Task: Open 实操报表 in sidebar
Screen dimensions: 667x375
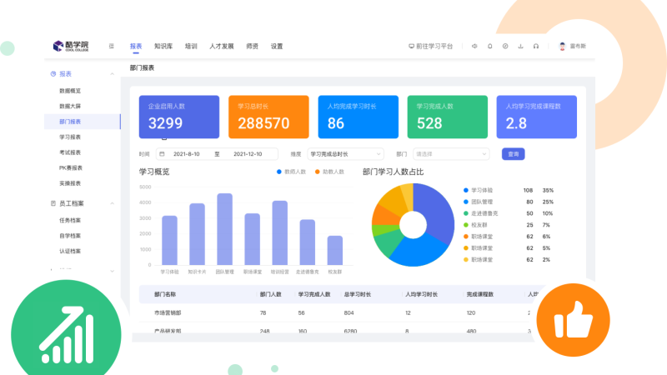Action: coord(70,183)
